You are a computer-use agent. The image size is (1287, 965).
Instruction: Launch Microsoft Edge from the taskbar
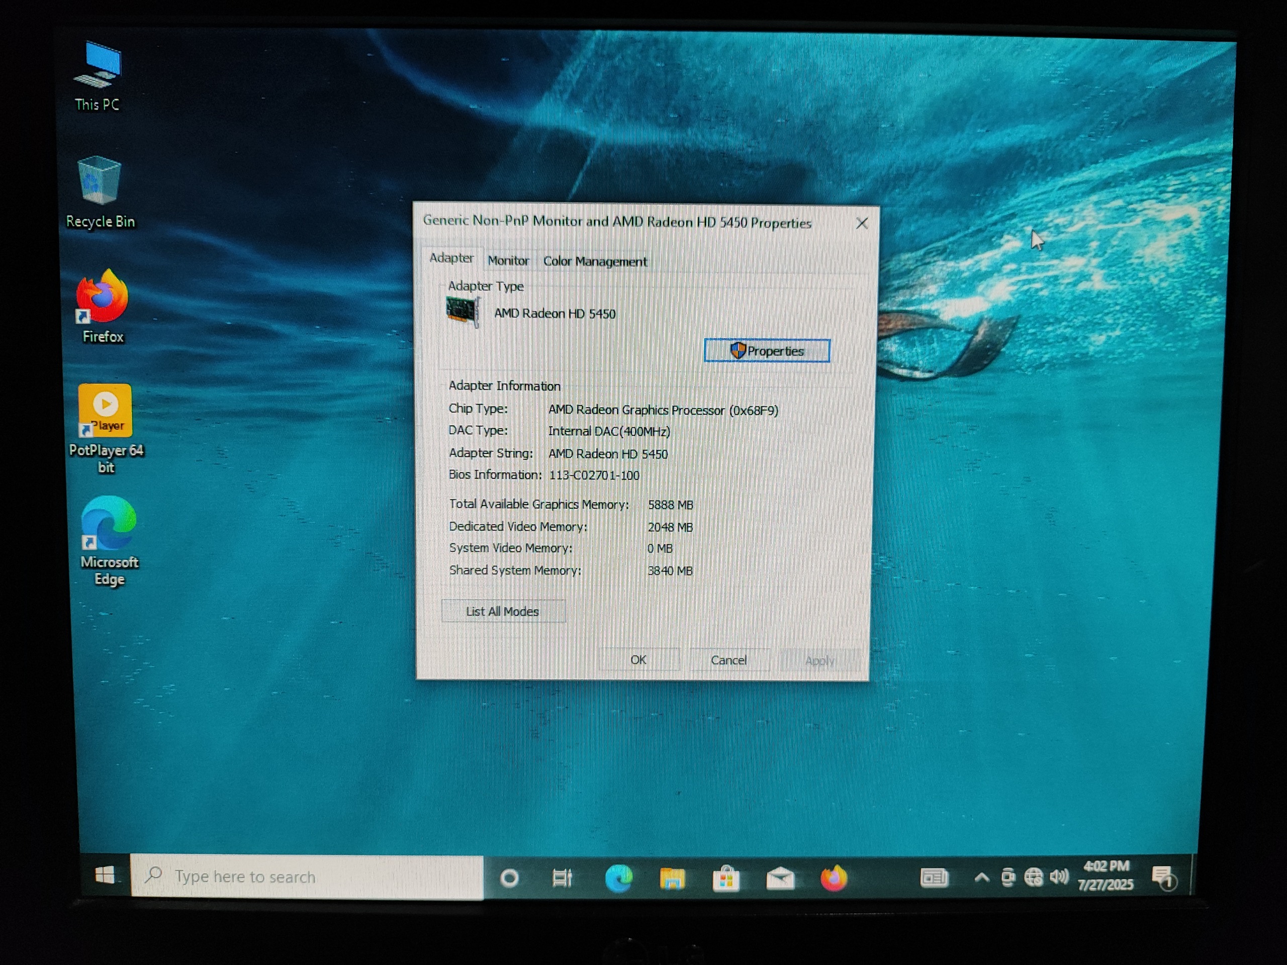(x=618, y=879)
